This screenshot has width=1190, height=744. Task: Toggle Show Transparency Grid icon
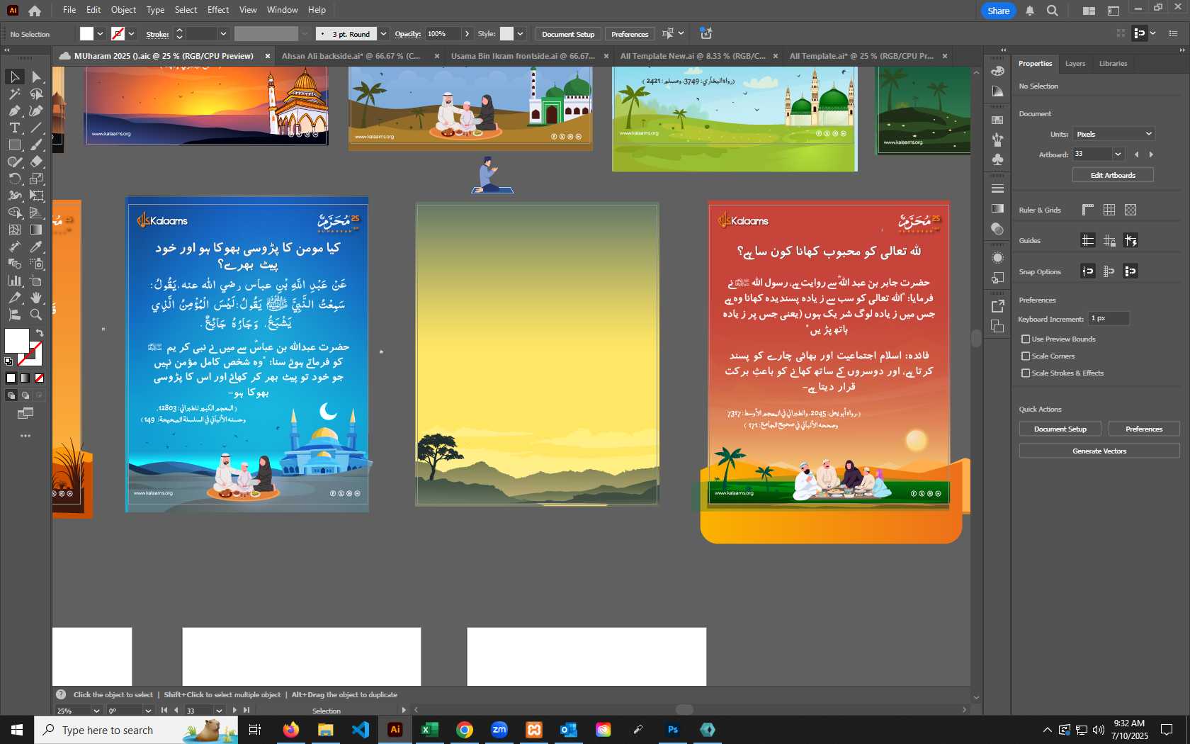pyautogui.click(x=1130, y=210)
